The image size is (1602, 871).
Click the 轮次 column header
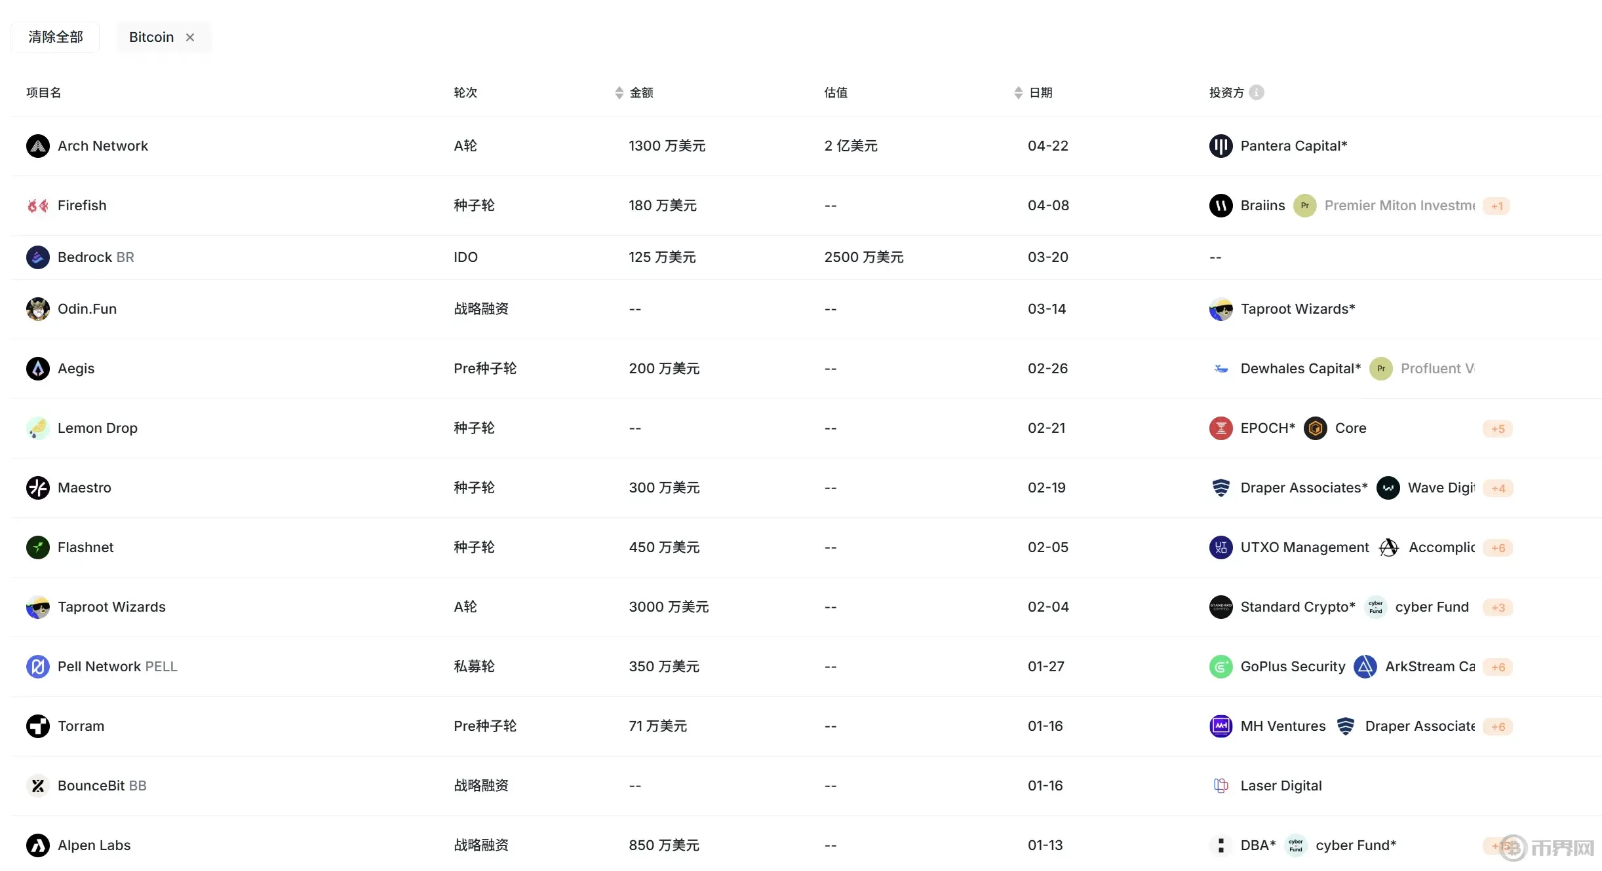coord(465,93)
